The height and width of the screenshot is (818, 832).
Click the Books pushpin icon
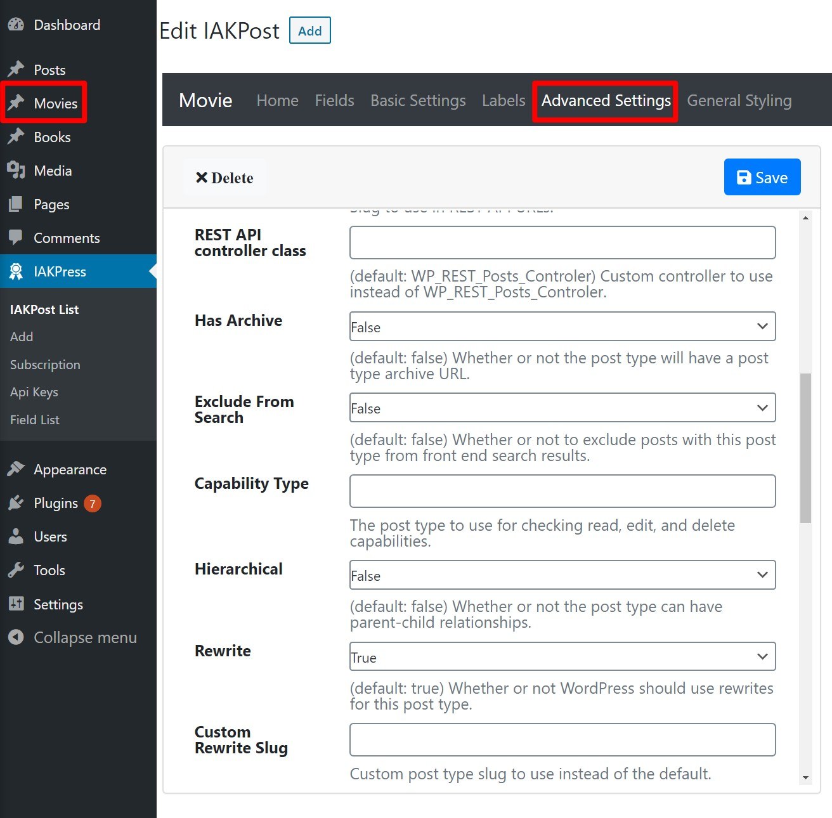(x=16, y=136)
